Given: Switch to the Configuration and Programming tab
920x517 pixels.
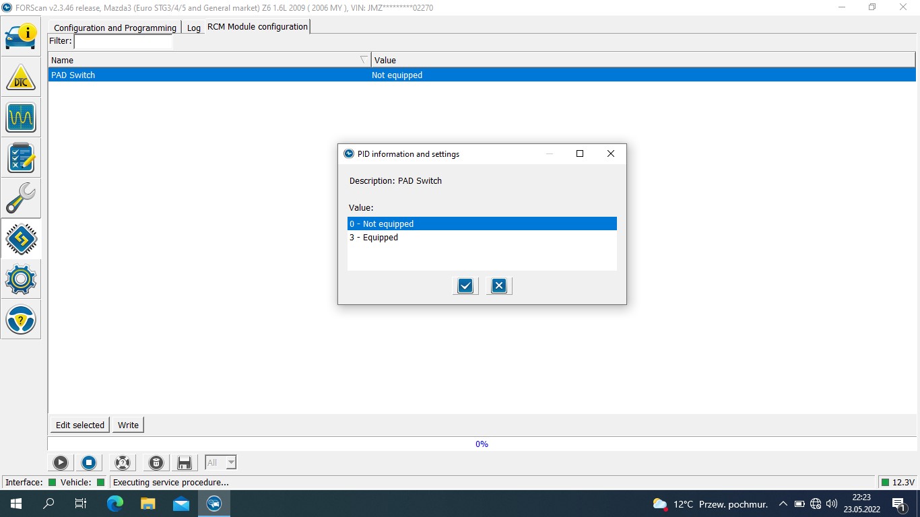Looking at the screenshot, I should pyautogui.click(x=115, y=28).
